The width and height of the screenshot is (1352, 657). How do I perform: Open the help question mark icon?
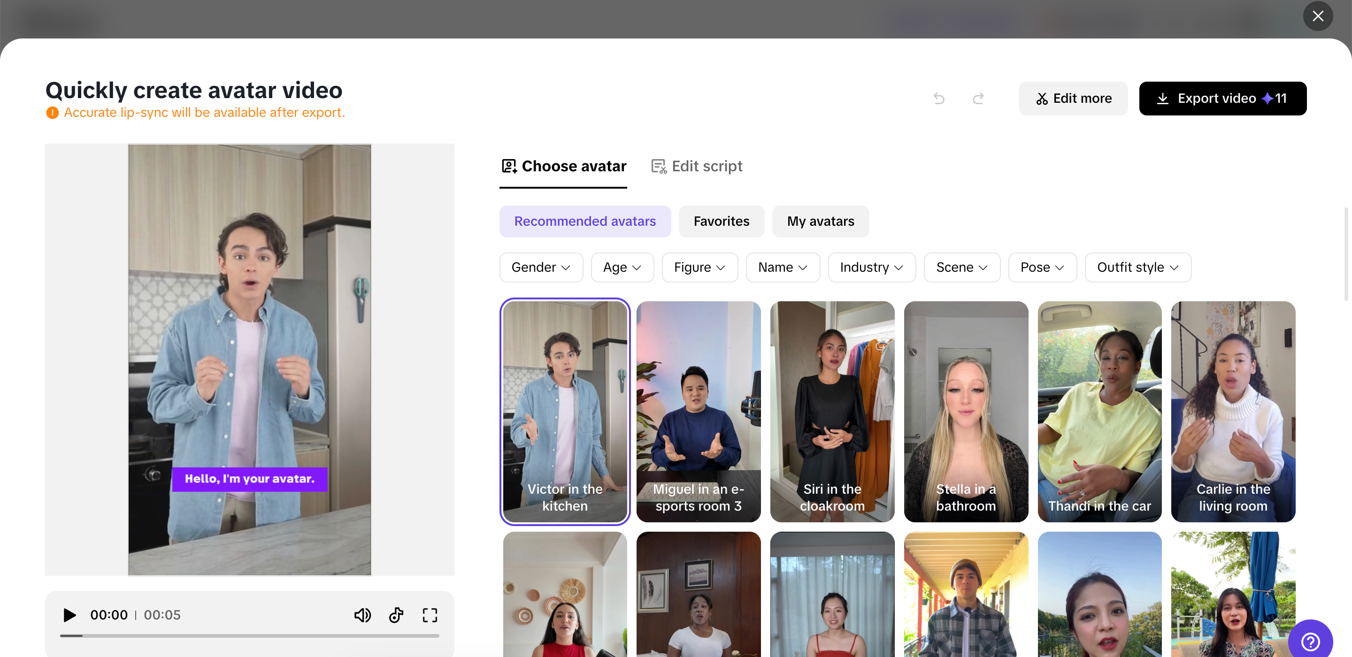1311,641
